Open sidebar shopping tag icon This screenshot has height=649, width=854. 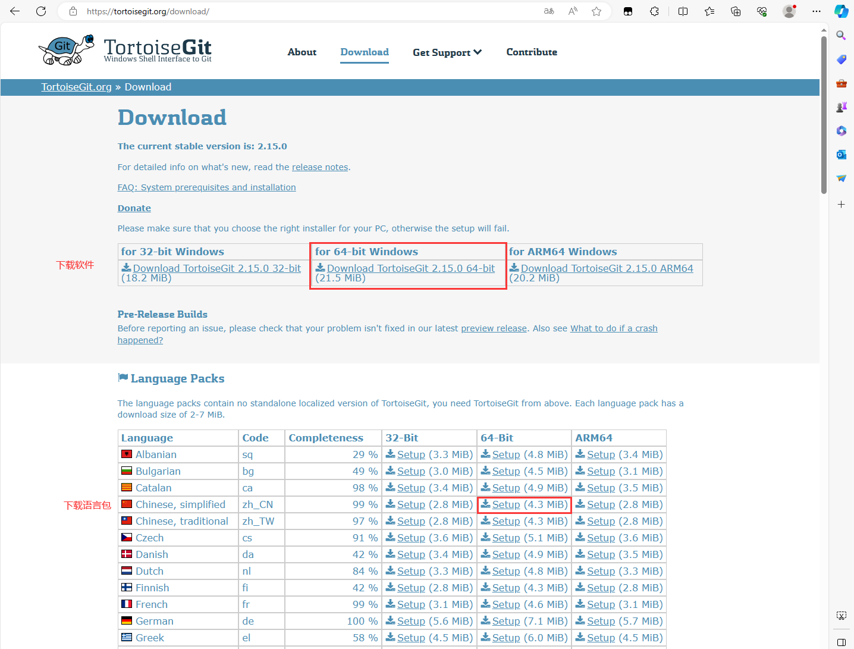[x=841, y=59]
